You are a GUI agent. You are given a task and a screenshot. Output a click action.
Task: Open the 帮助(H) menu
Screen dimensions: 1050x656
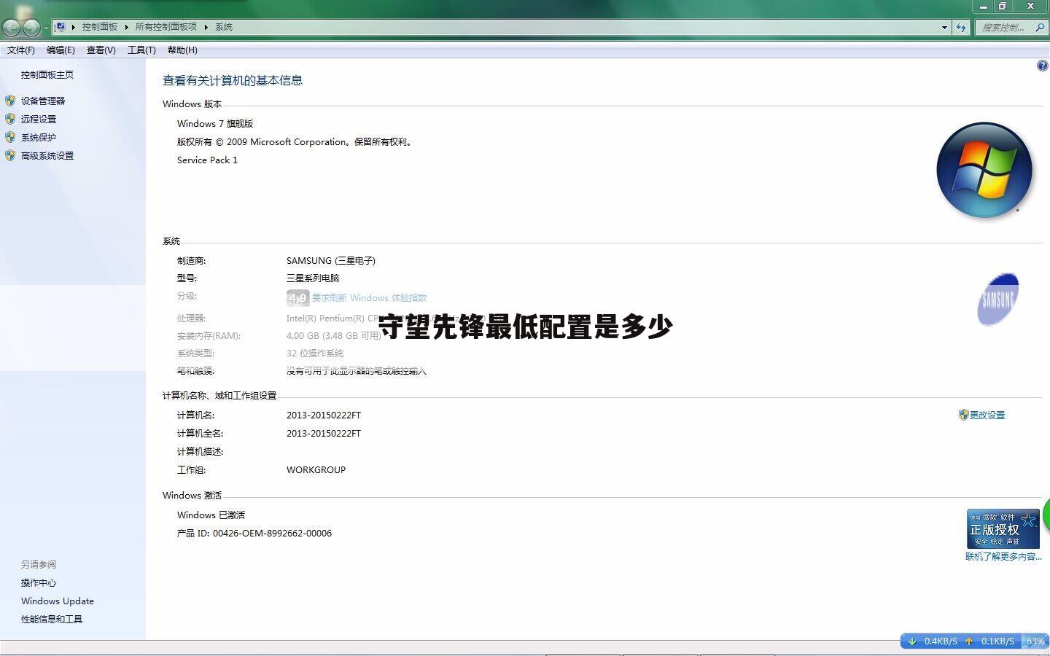[182, 50]
